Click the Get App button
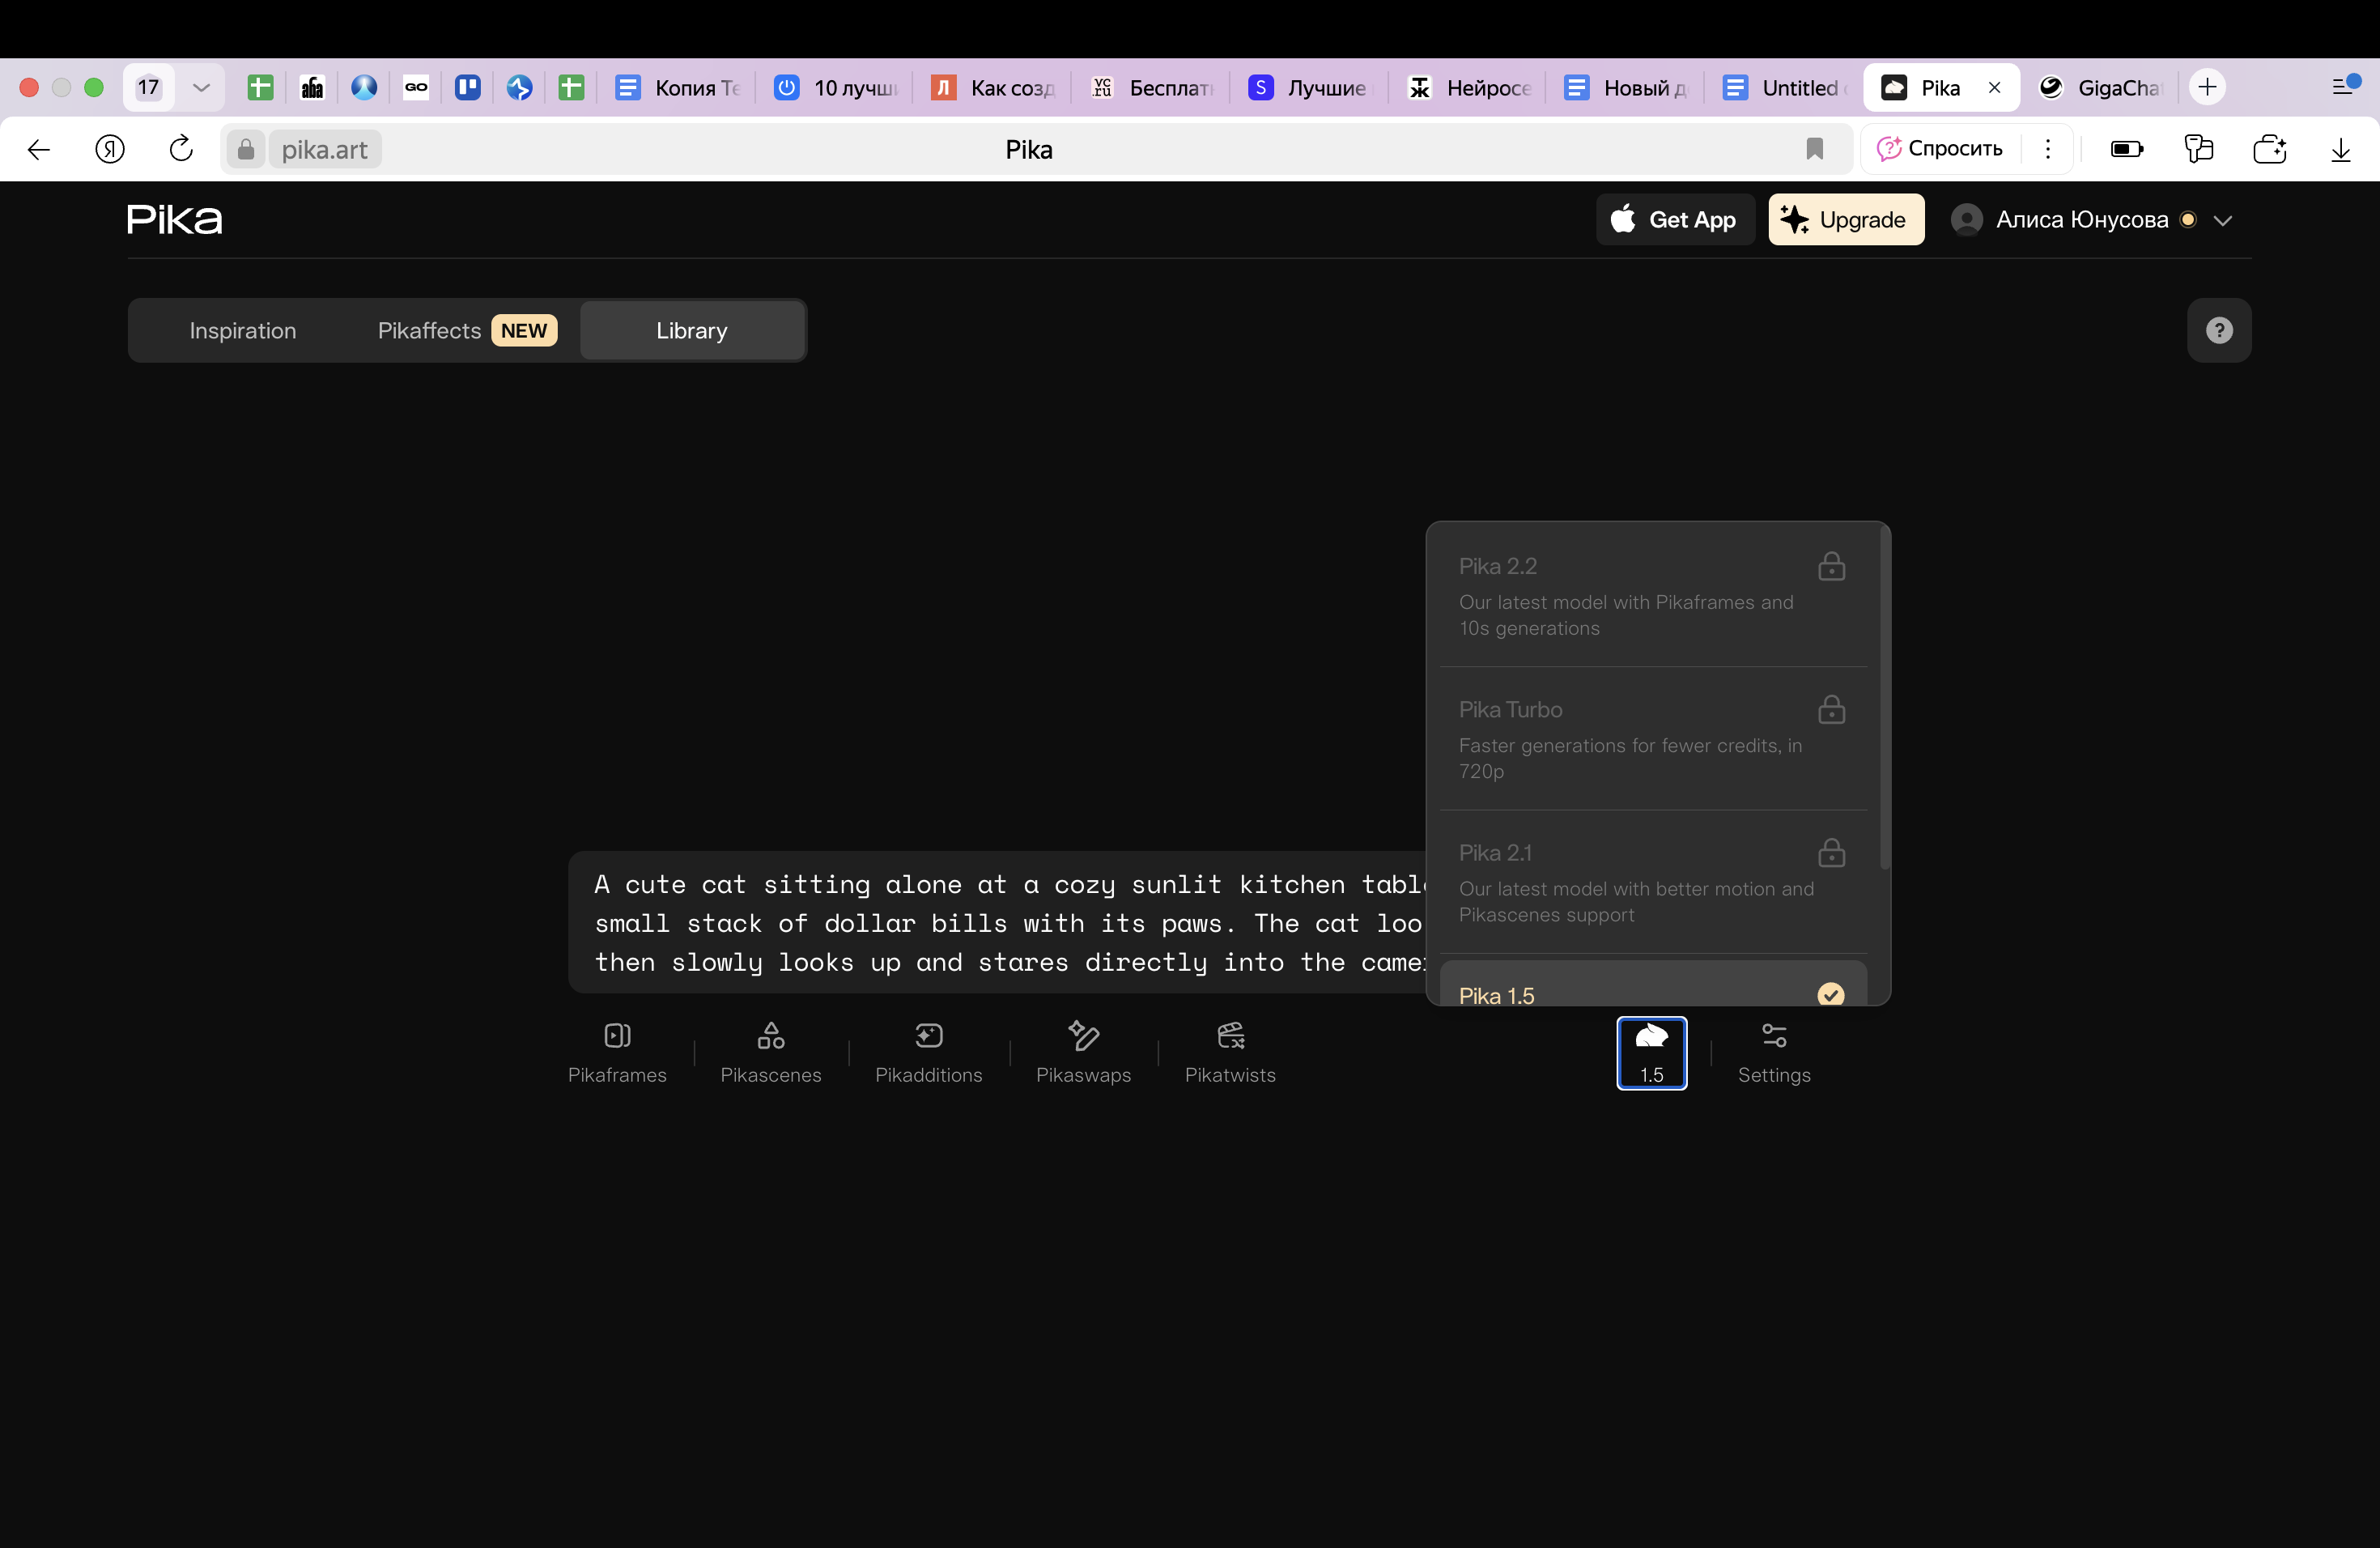The width and height of the screenshot is (2380, 1548). (x=1675, y=219)
